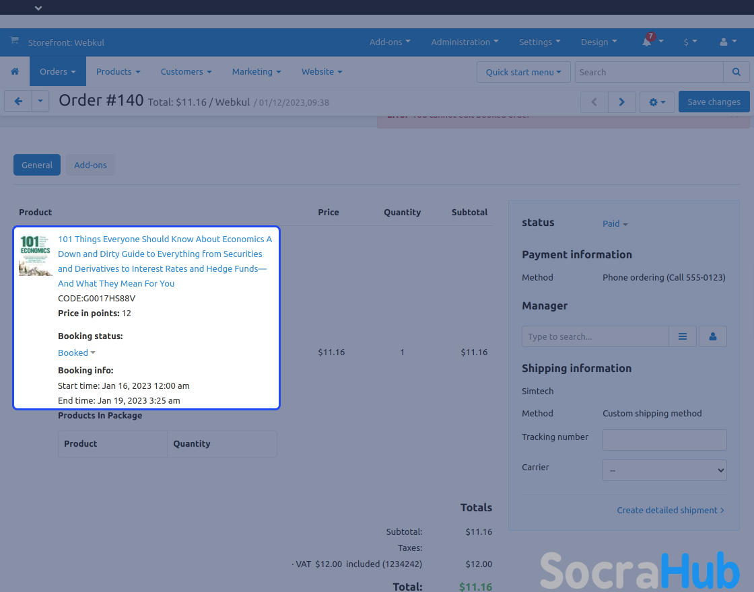Click the search magnifier button
Screen dimensions: 754x592
[x=736, y=72]
